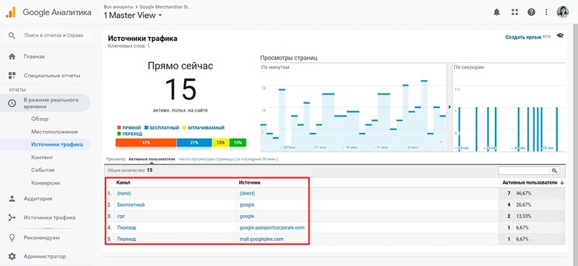Click the Google Analytics logo

(x=11, y=12)
